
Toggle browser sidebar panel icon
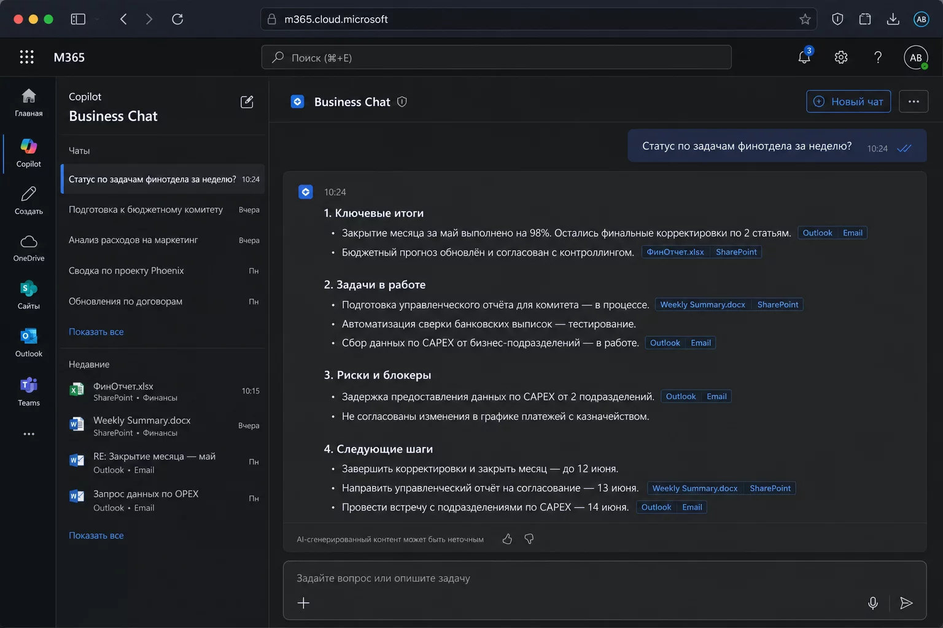click(x=78, y=19)
